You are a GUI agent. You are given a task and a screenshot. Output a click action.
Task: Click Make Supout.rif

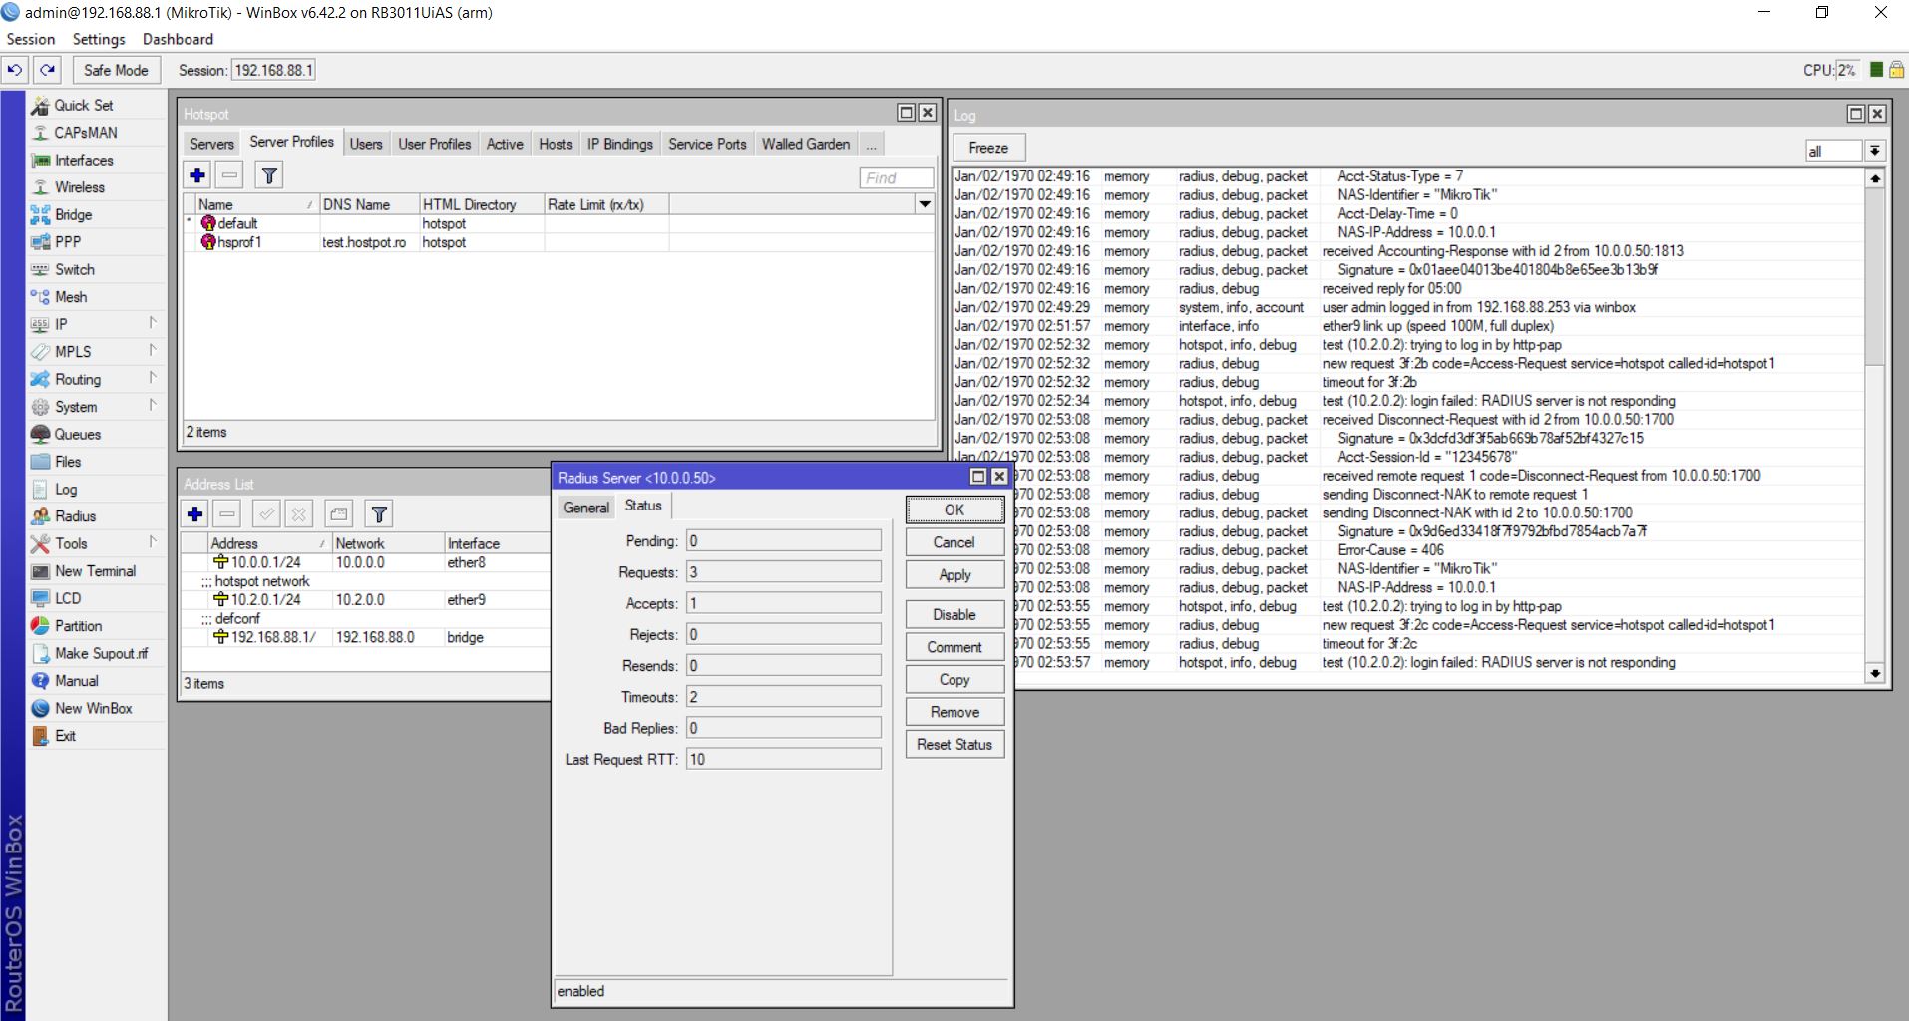[x=101, y=653]
